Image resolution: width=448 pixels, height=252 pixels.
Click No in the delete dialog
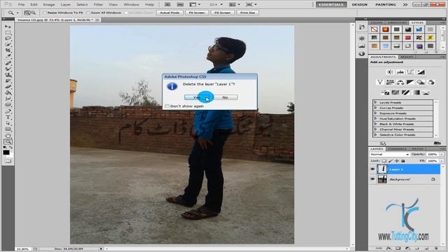pyautogui.click(x=225, y=97)
